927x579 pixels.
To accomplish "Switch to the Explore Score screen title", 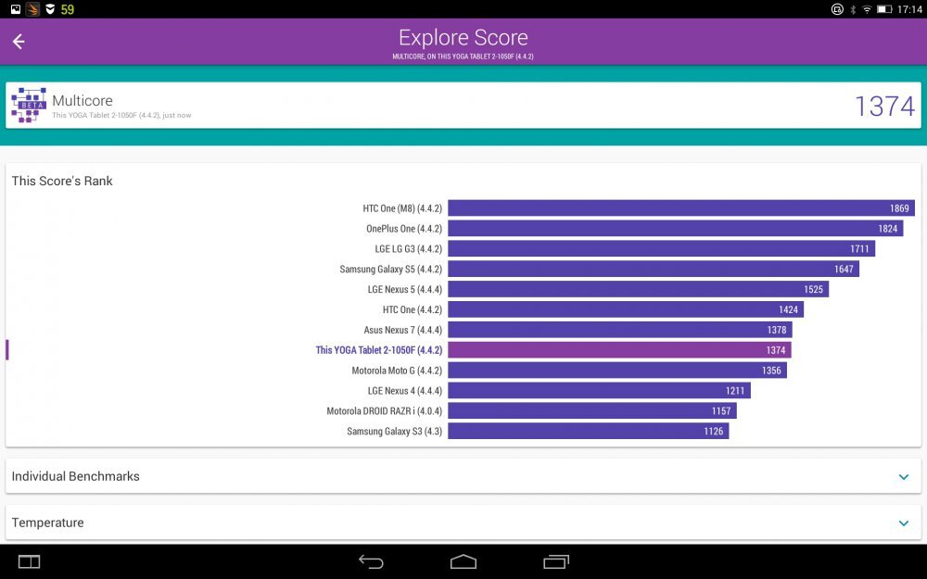I will pos(463,37).
